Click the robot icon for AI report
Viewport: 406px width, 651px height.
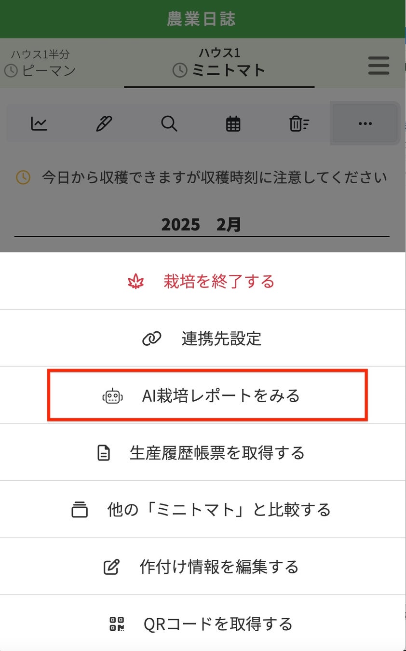point(112,396)
